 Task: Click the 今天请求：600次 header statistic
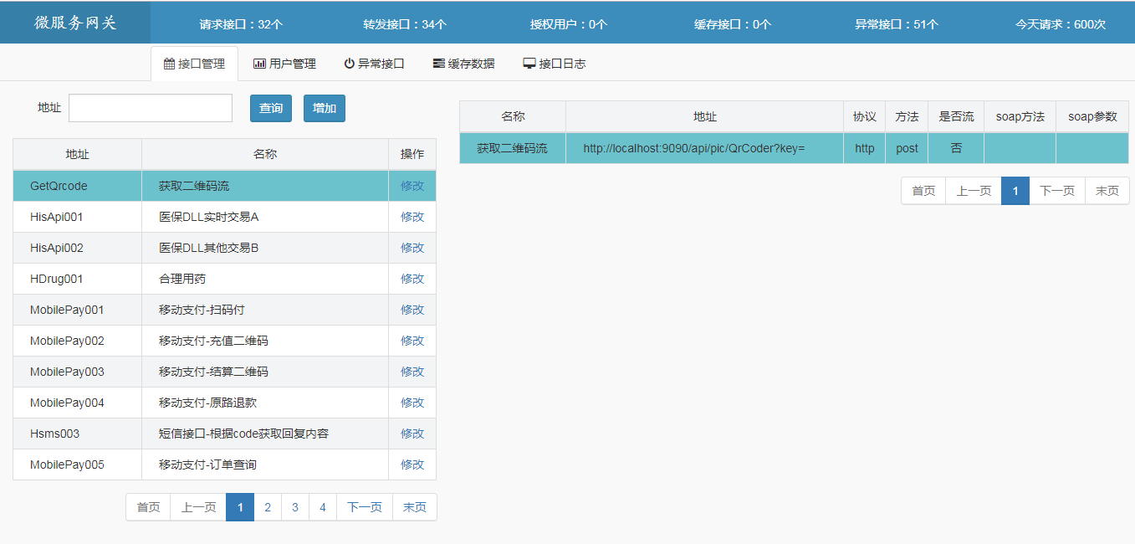click(x=1061, y=24)
